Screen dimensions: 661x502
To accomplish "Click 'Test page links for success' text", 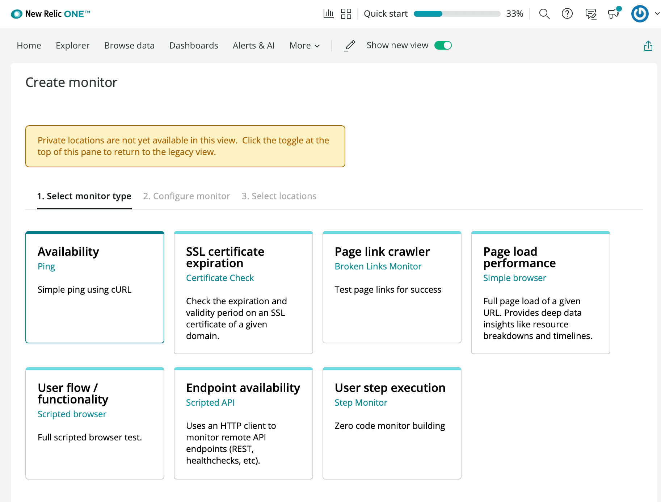I will click(388, 290).
